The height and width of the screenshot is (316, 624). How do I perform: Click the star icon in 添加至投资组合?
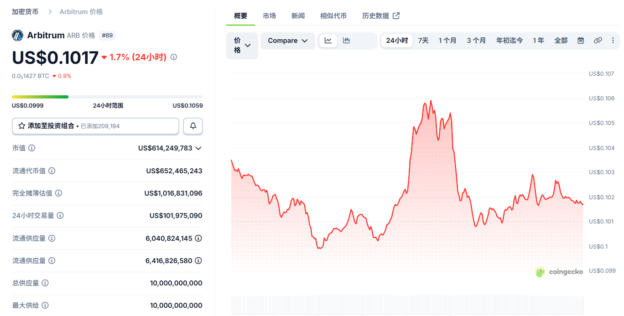click(x=21, y=126)
